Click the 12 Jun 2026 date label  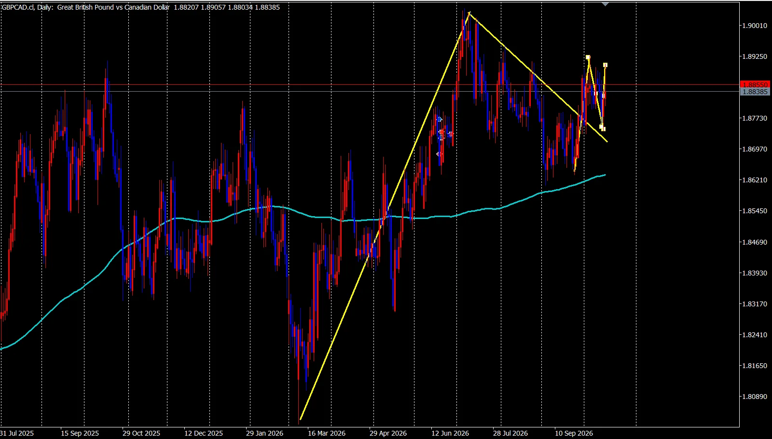click(450, 433)
